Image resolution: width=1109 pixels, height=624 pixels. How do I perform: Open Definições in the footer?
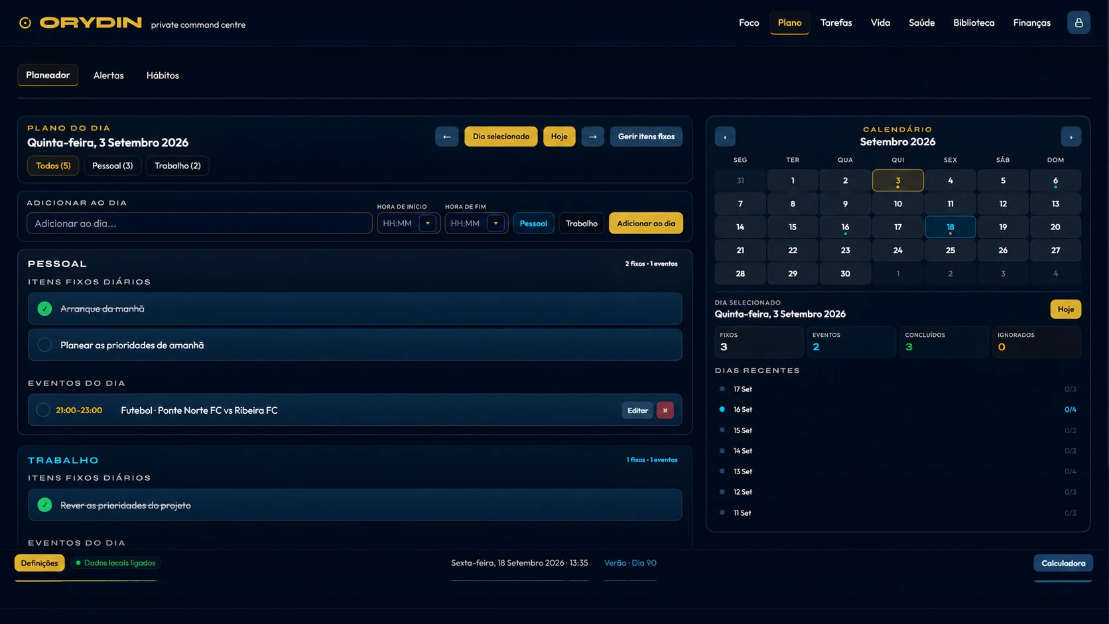coord(39,563)
